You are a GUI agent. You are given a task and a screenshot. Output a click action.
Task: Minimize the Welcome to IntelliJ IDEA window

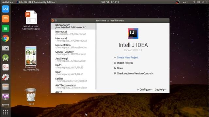pos(56,20)
